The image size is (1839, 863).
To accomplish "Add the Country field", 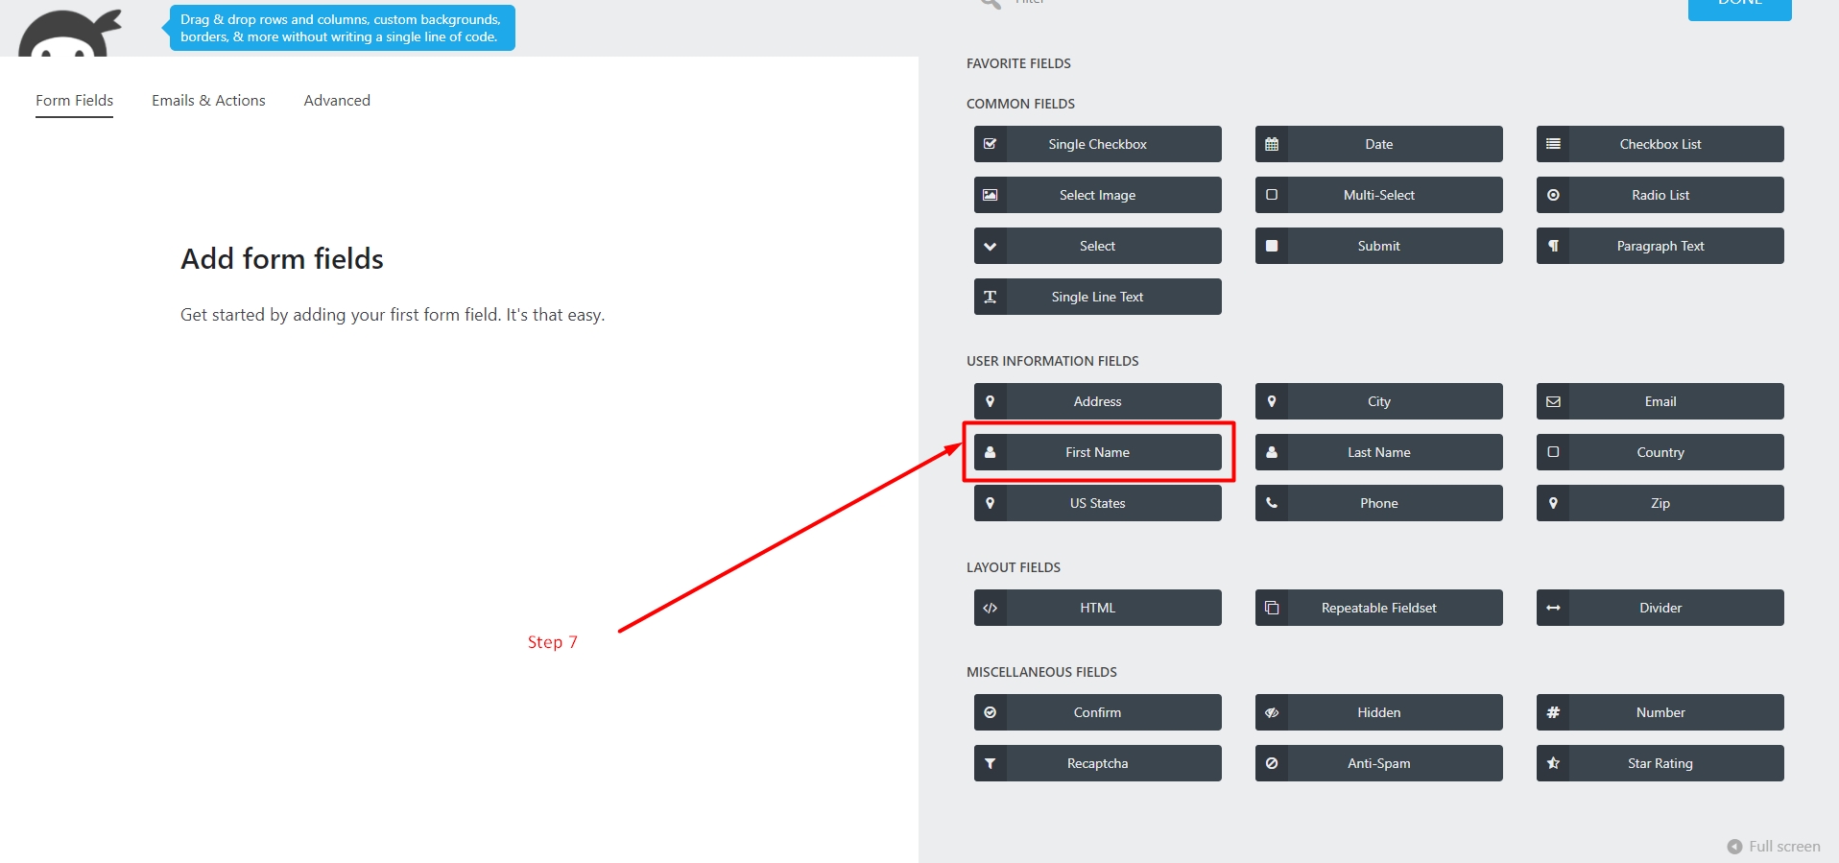I will [x=1660, y=452].
